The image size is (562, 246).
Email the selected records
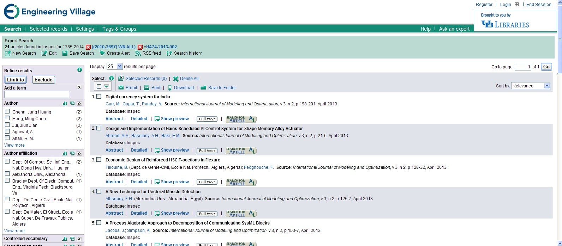(127, 88)
